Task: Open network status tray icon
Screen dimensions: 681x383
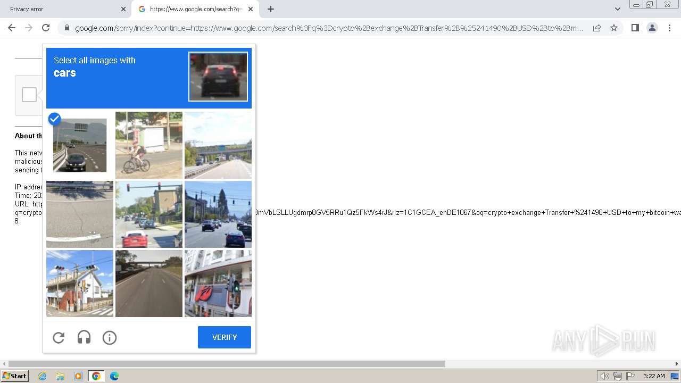Action: 618,376
